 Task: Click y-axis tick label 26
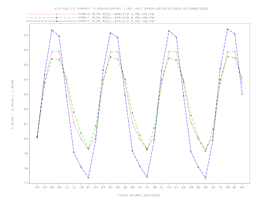[x=26, y=50]
